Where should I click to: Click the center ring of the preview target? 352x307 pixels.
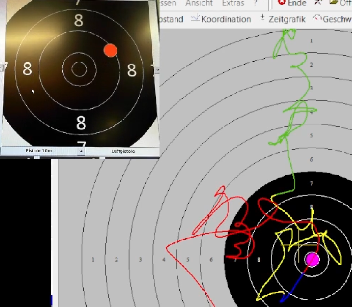click(x=79, y=69)
